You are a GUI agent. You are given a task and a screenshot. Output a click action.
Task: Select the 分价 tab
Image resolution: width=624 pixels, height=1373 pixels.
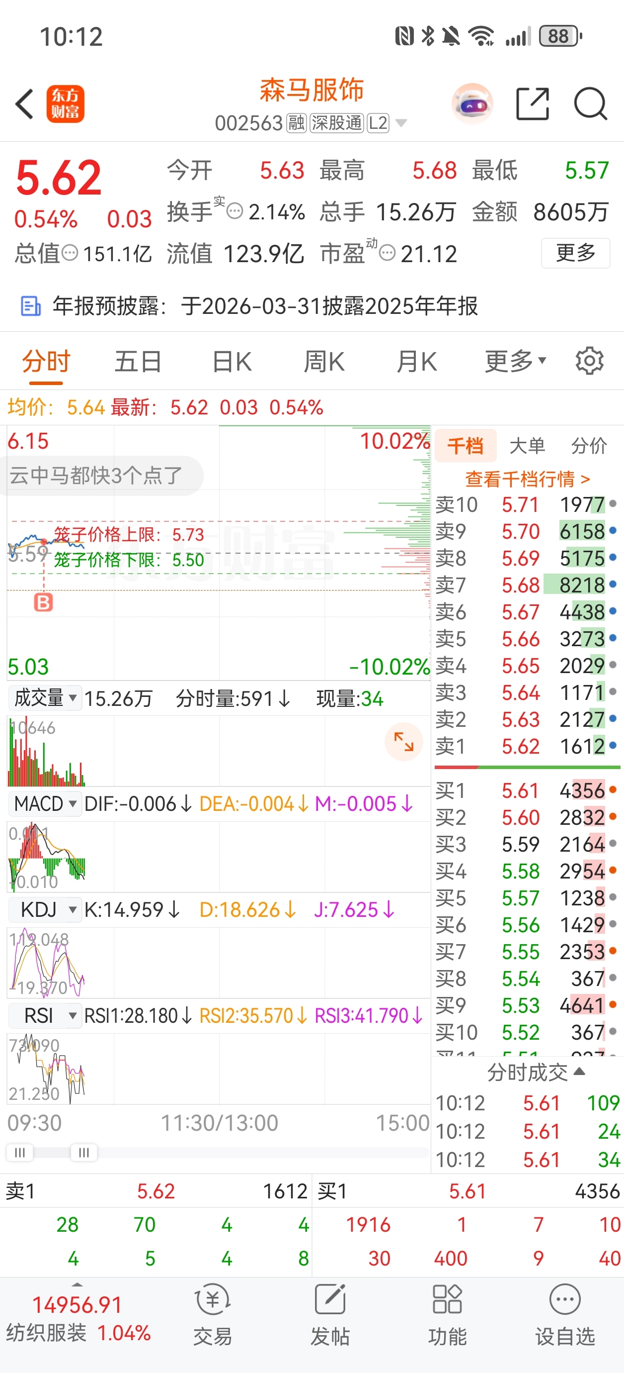pos(589,446)
